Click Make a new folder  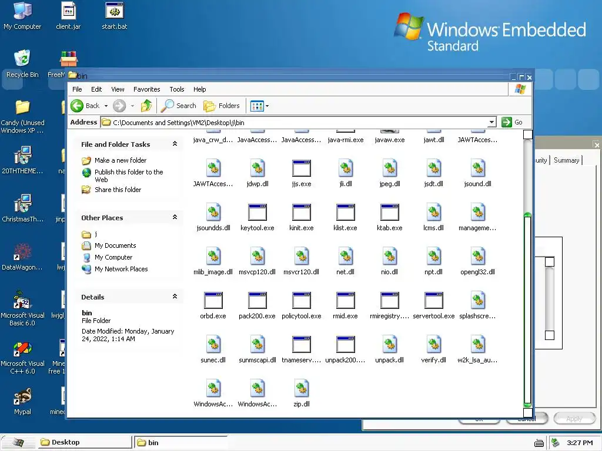[121, 160]
